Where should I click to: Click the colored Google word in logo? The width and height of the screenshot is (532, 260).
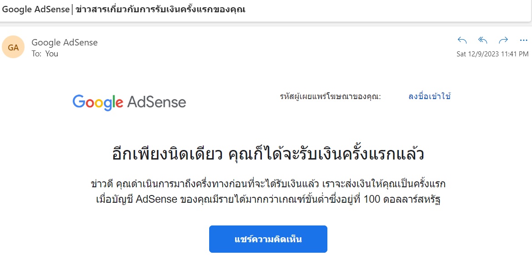coord(98,102)
